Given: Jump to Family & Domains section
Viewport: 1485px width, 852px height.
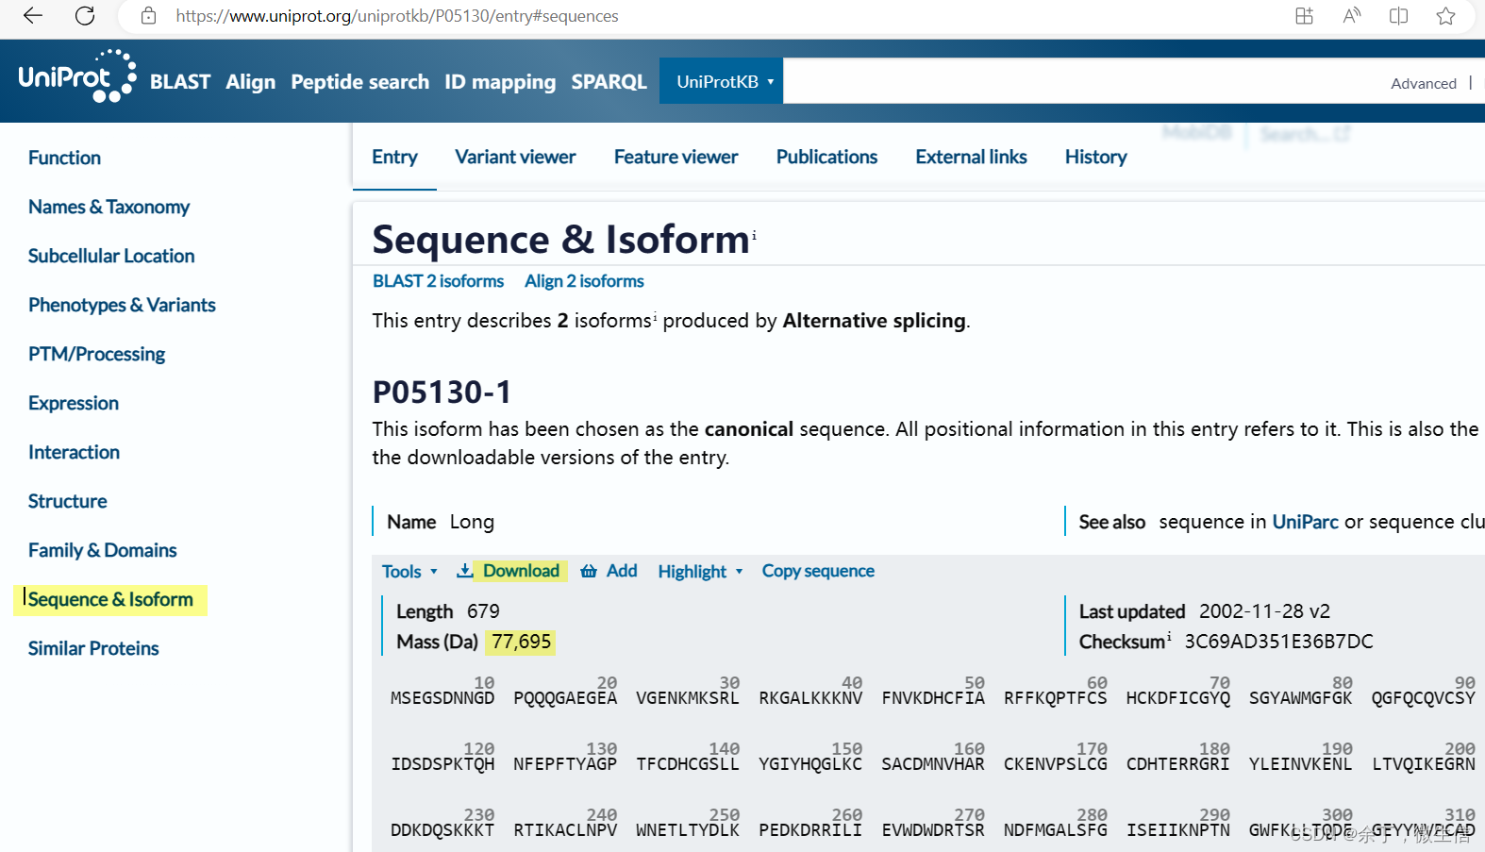Looking at the screenshot, I should (102, 550).
